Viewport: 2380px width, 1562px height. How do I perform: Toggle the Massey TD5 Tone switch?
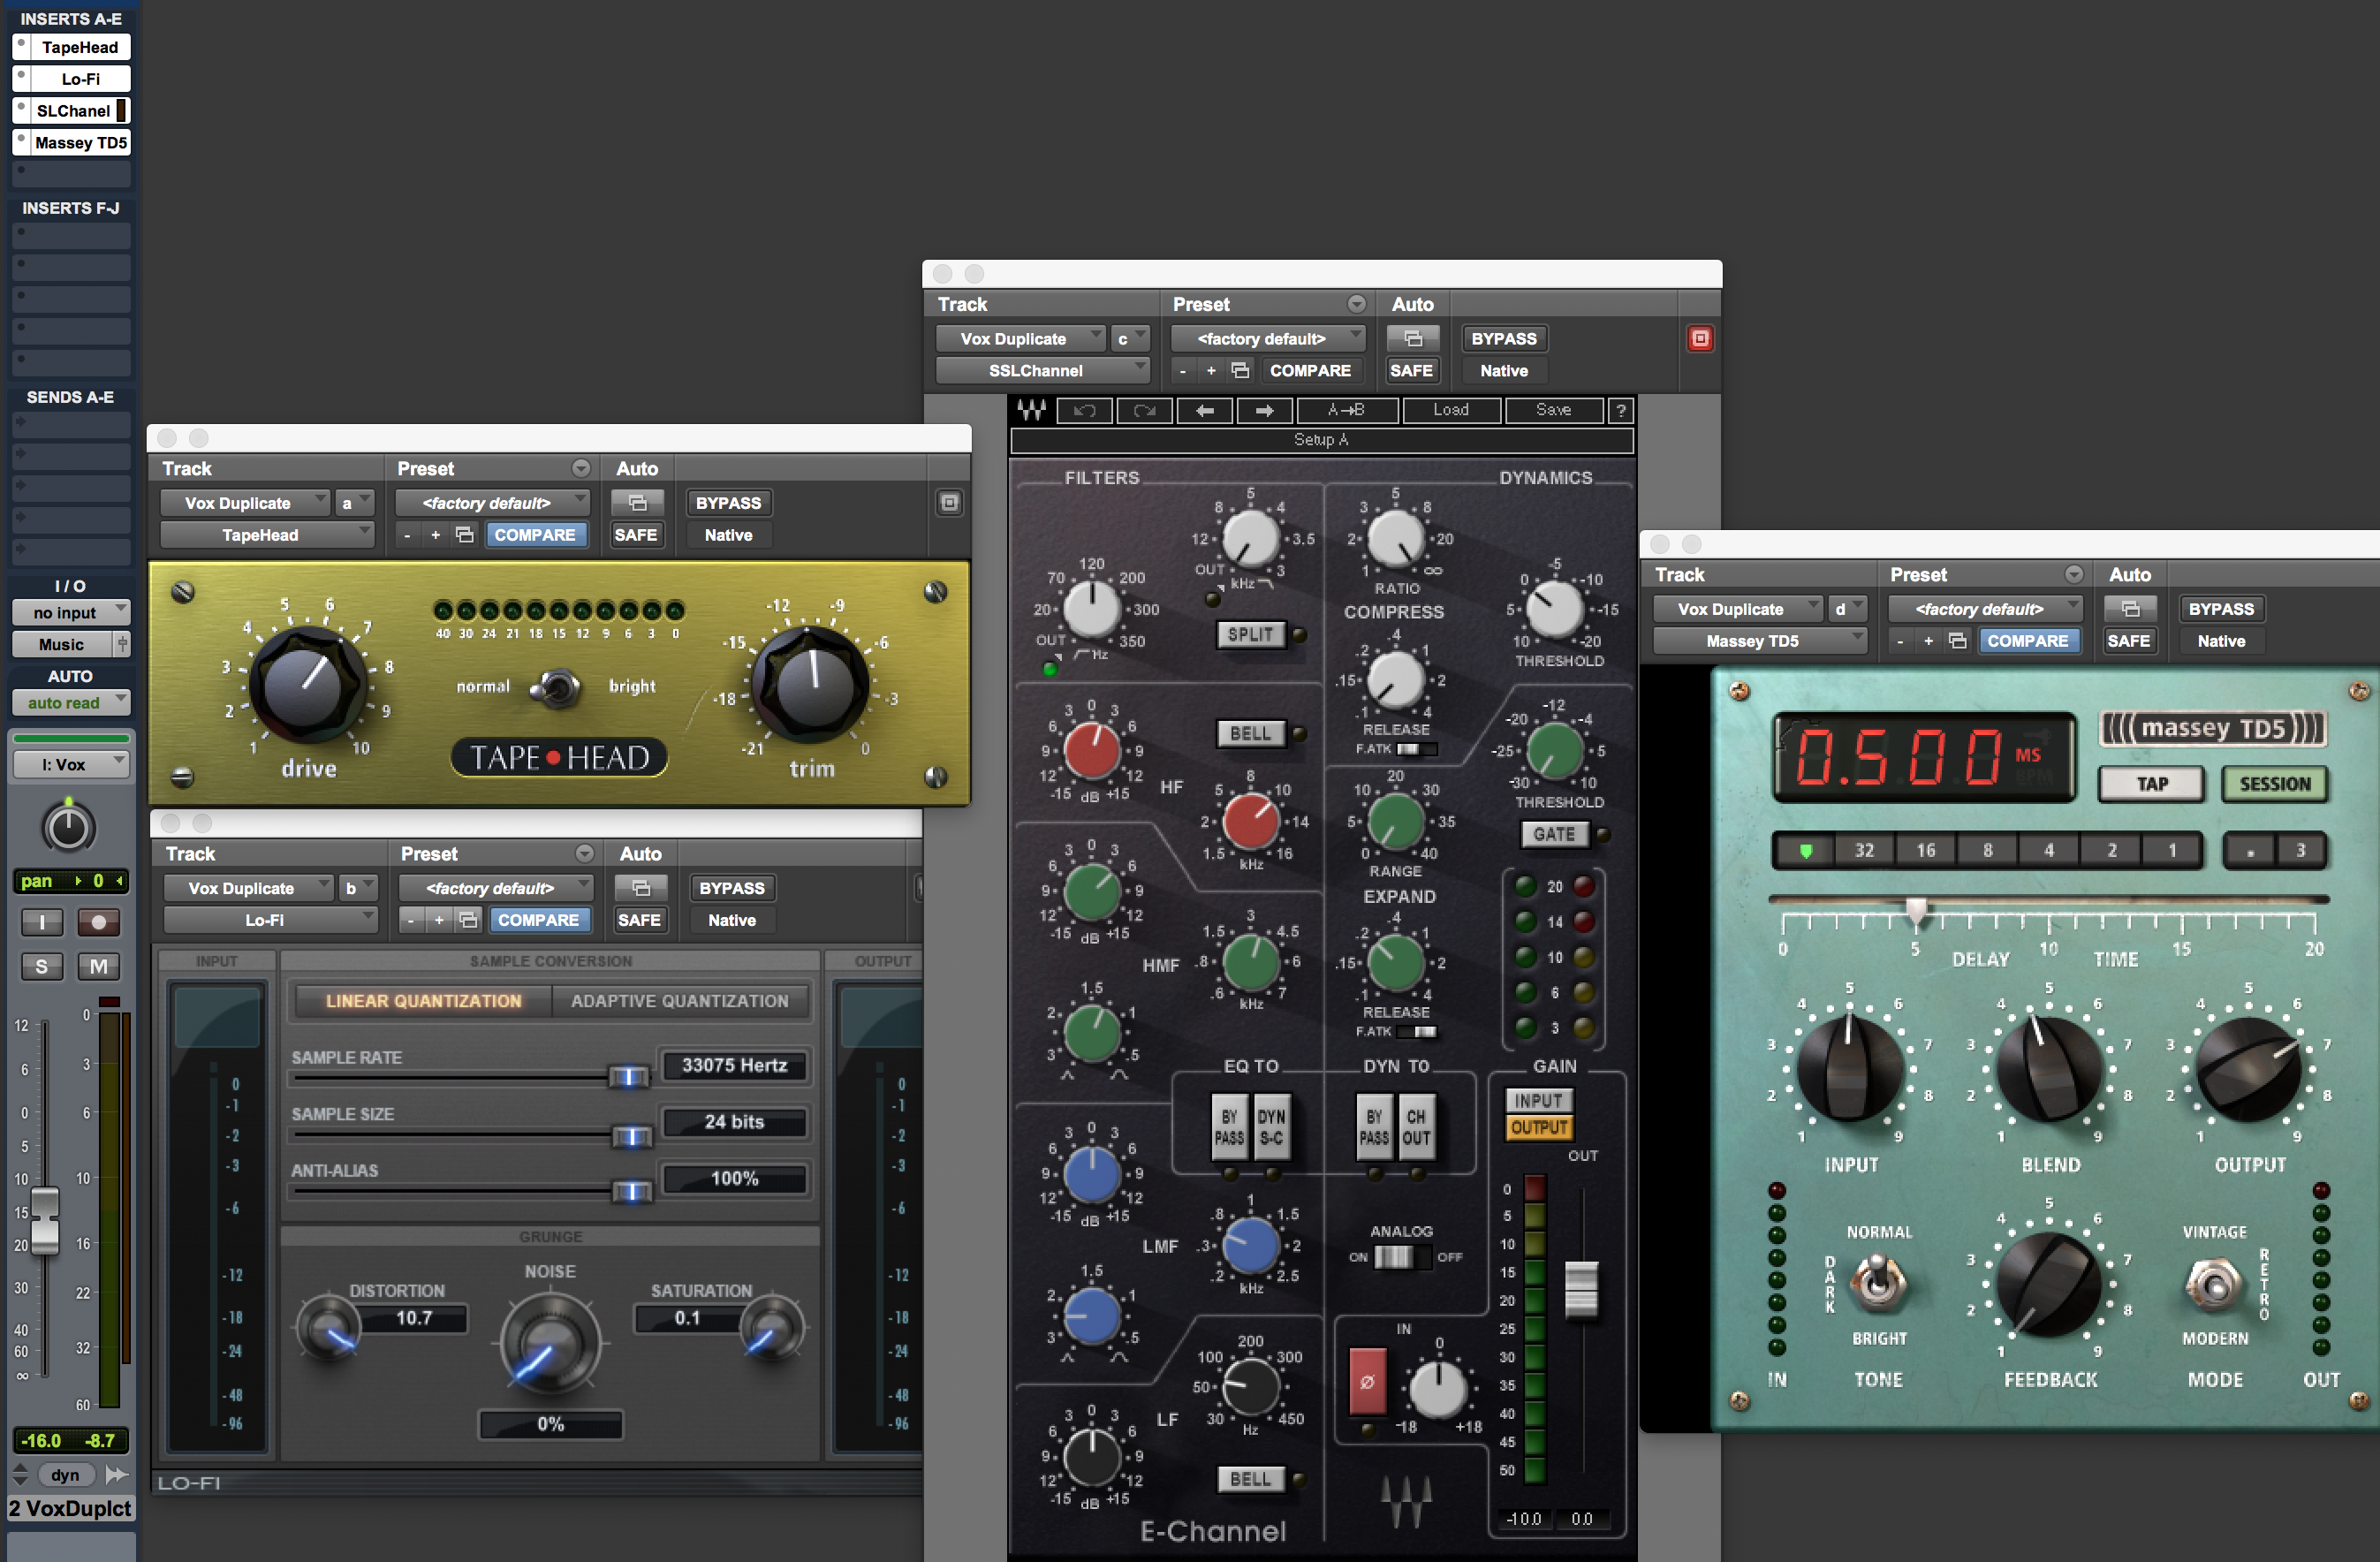1878,1283
